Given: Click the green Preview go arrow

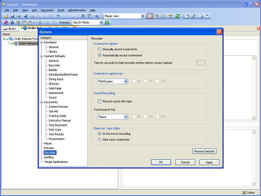Looking at the screenshot, I should [107, 22].
